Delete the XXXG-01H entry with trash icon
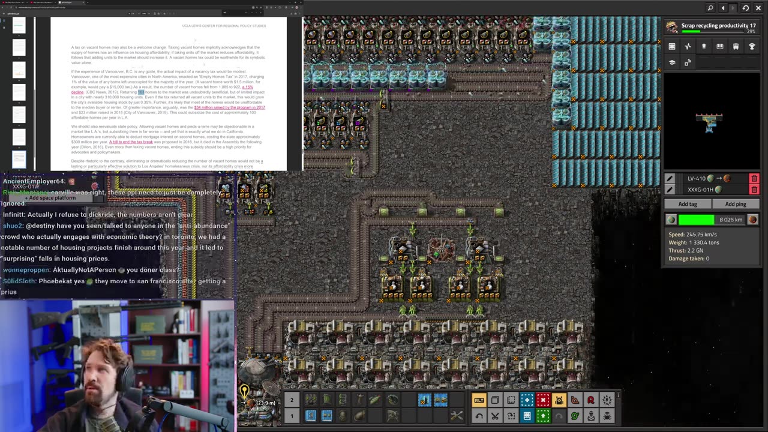This screenshot has width=768, height=432. 754,190
